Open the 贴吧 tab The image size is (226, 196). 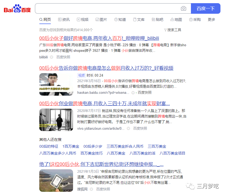coord(157,20)
